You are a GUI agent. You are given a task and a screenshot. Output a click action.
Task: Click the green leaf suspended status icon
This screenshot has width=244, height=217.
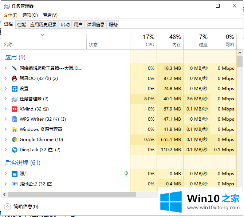pyautogui.click(x=126, y=173)
